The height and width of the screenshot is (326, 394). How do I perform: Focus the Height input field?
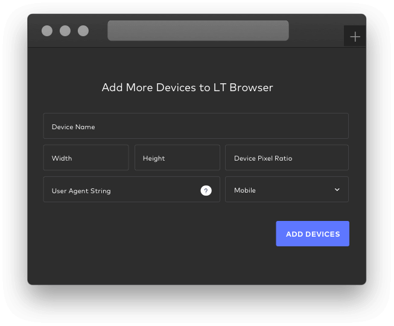click(177, 158)
